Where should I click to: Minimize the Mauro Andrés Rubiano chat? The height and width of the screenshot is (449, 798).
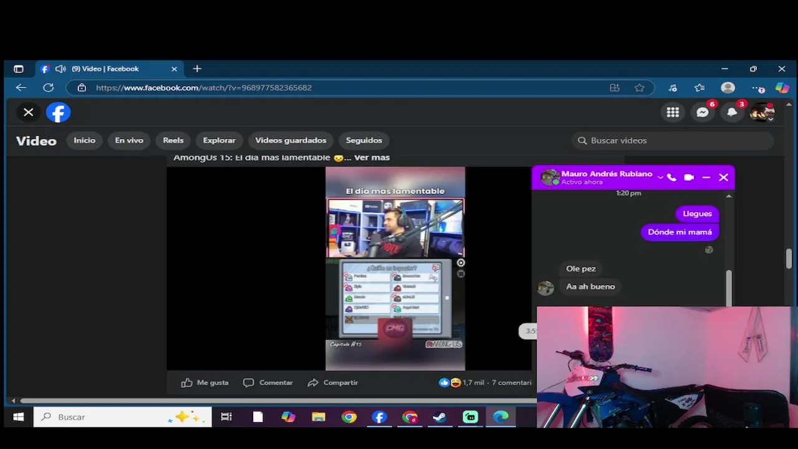click(x=706, y=178)
